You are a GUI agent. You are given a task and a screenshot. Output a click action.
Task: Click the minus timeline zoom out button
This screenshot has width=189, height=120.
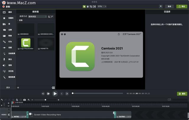(32, 100)
